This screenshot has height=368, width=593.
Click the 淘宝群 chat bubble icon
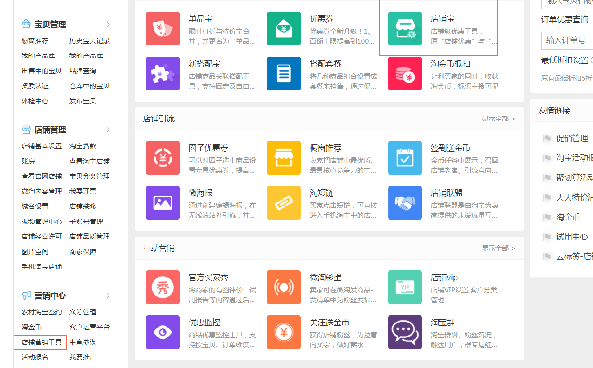coord(405,332)
